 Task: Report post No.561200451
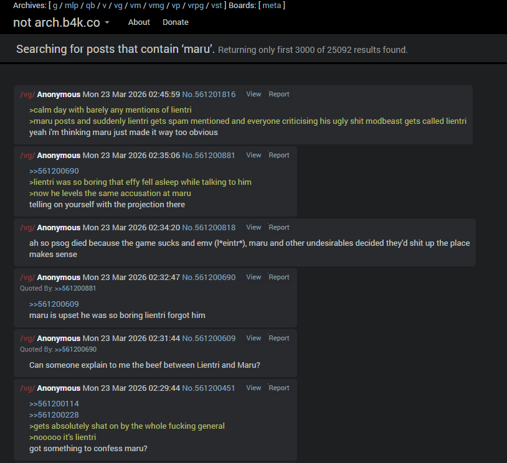point(278,388)
